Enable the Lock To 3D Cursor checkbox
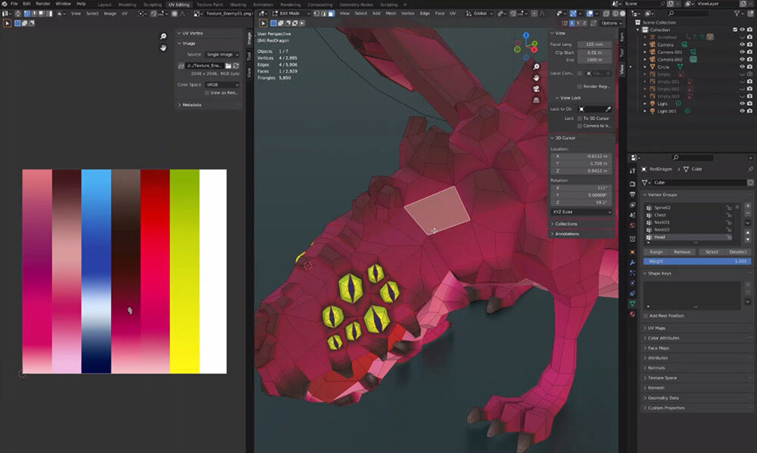The height and width of the screenshot is (453, 757). point(580,118)
